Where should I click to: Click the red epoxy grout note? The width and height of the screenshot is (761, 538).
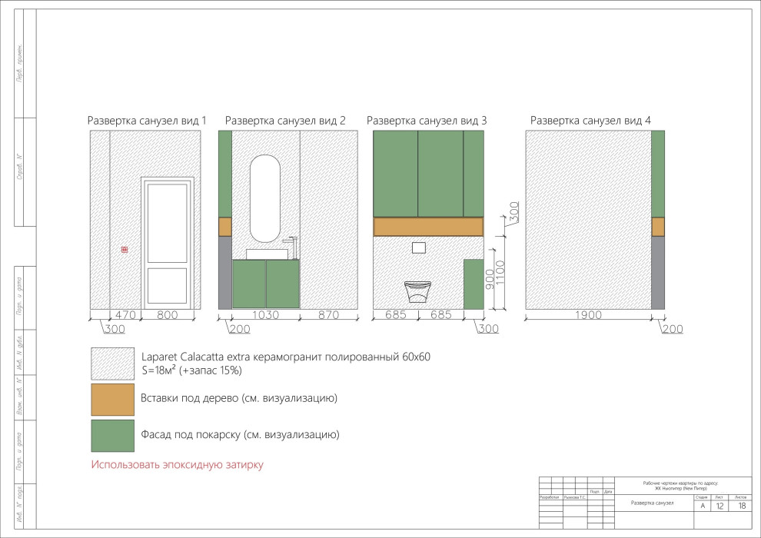click(177, 465)
